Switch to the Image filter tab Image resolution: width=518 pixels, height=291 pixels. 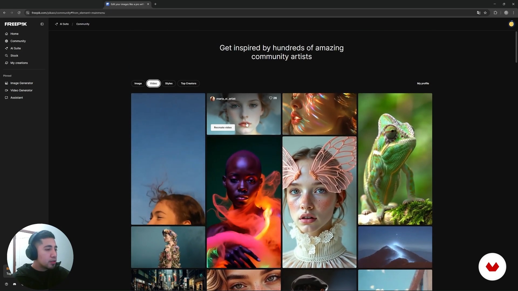pos(138,84)
